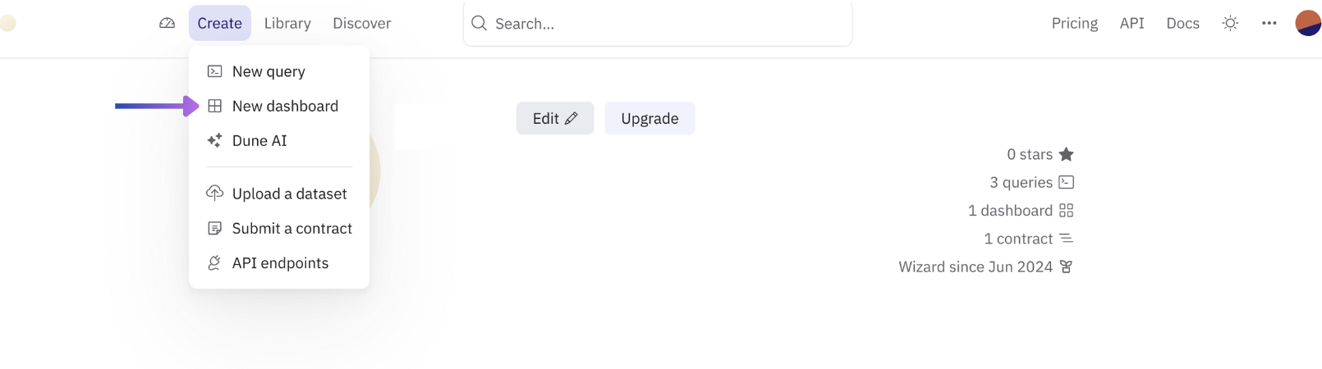Image resolution: width=1322 pixels, height=369 pixels.
Task: Select Upload a dataset option
Action: 289,194
